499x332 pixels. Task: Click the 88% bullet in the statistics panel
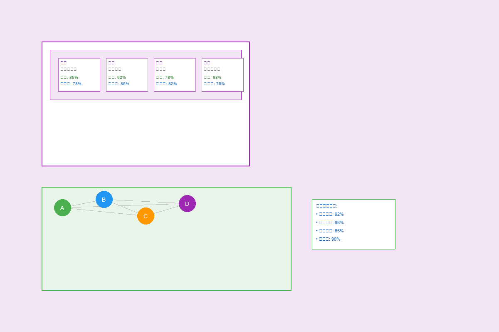point(330,223)
